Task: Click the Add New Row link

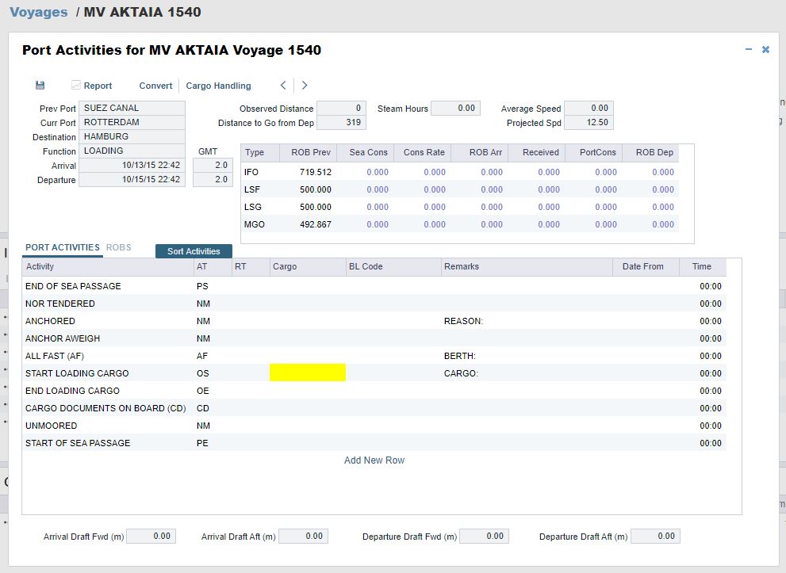Action: pyautogui.click(x=374, y=460)
